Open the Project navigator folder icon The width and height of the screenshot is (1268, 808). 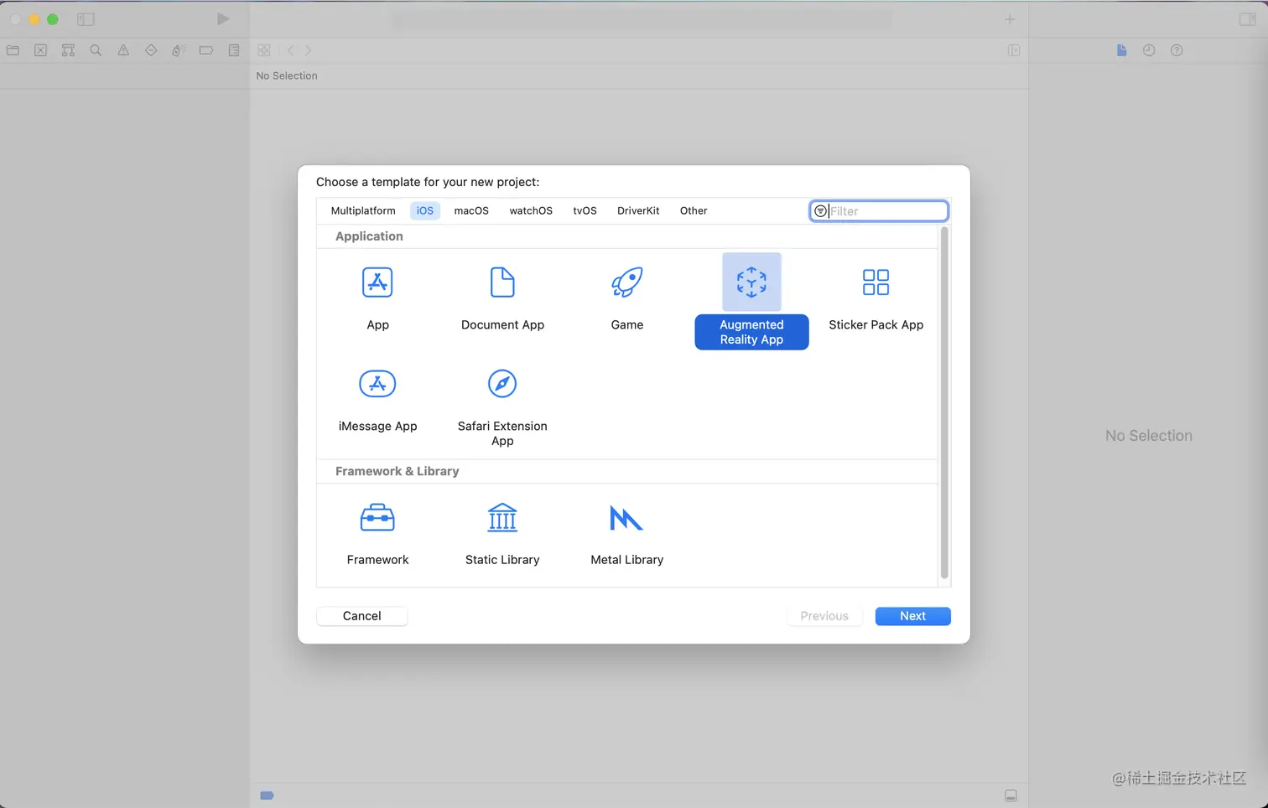pos(13,50)
